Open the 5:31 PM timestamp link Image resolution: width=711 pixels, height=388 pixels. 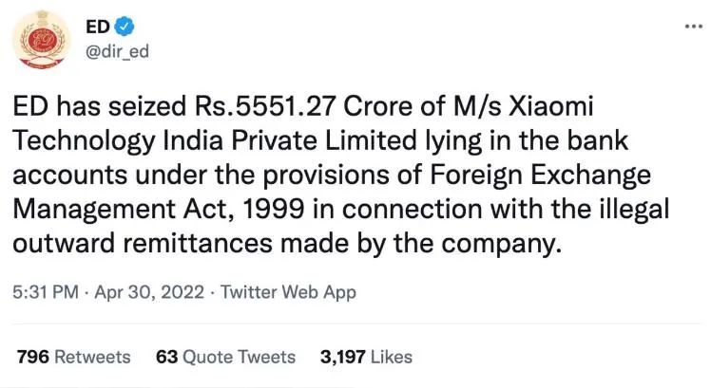44,292
